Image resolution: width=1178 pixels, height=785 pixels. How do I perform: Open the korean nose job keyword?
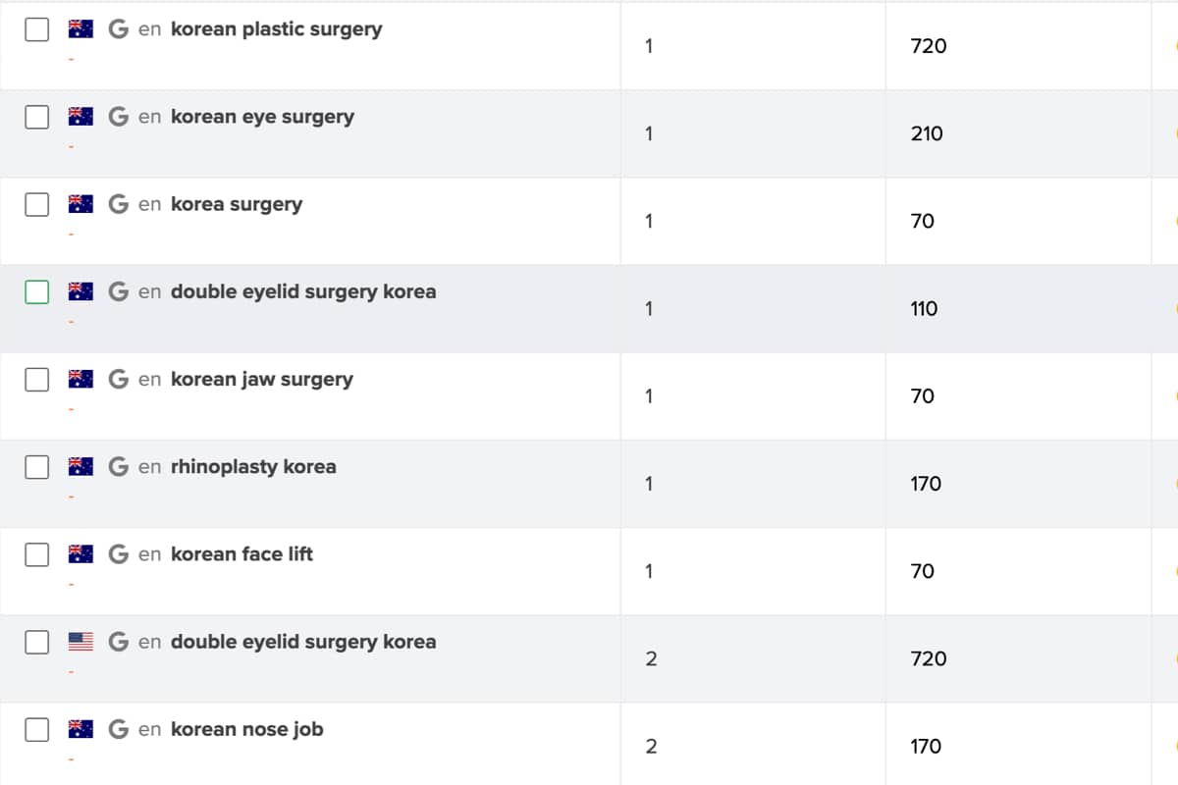coord(246,729)
